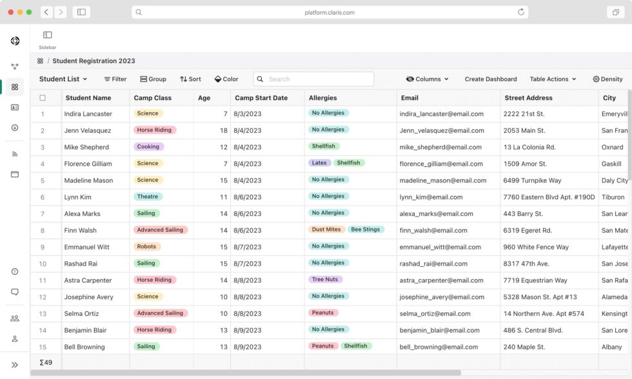Open the apps grid icon in the sidebar
Screen dimensions: 632x379
pos(14,86)
